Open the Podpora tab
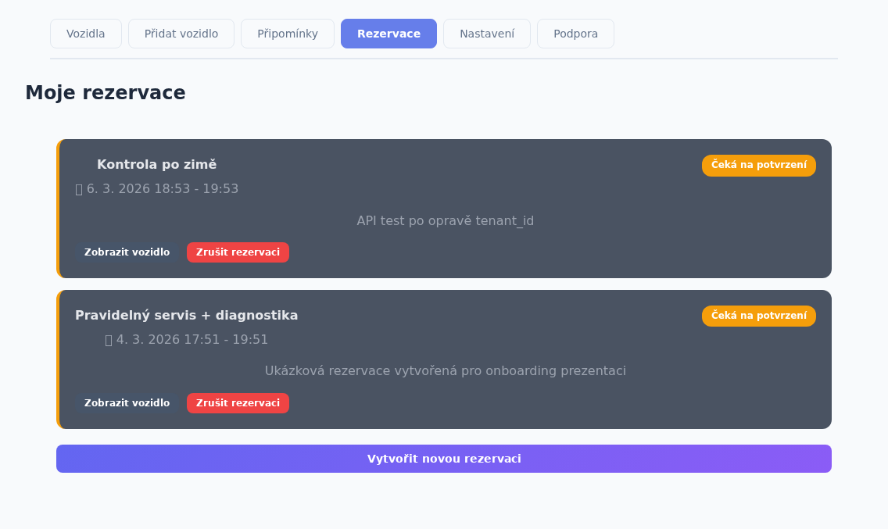888x529 pixels. point(575,34)
